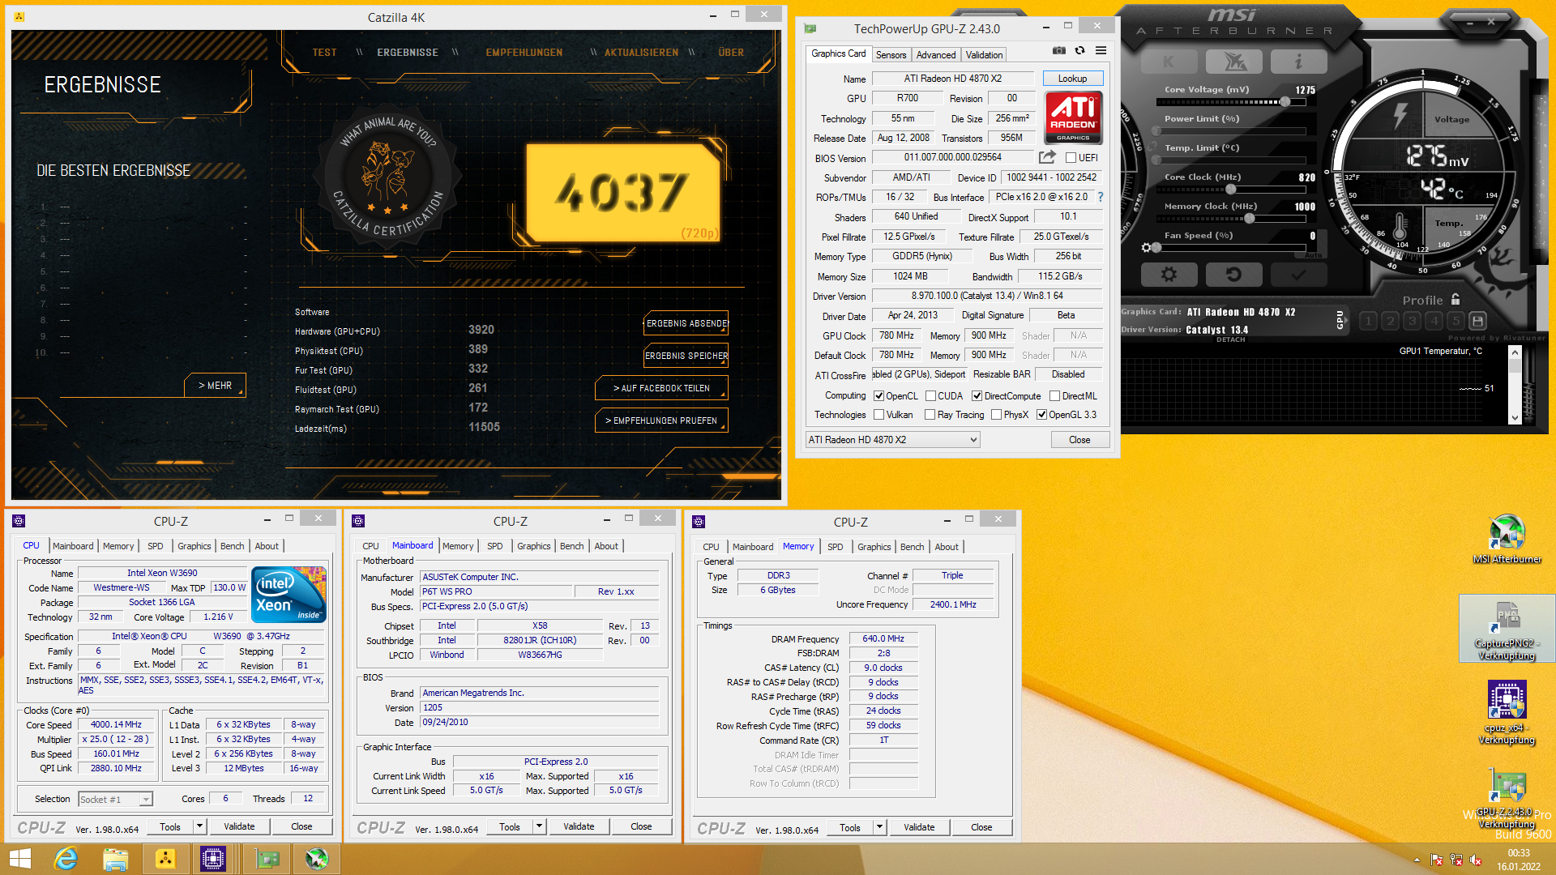Toggle UEFI checkbox in GPU-Z
Viewport: 1556px width, 875px height.
click(x=1071, y=158)
